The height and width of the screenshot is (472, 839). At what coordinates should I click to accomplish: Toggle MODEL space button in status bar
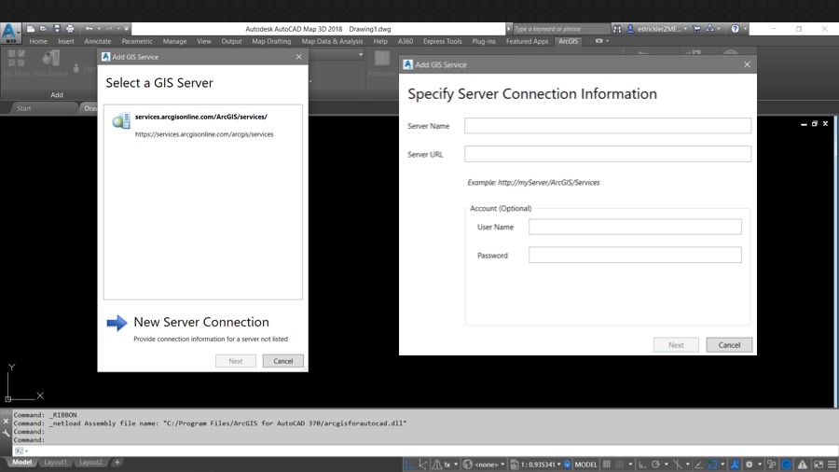[586, 465]
